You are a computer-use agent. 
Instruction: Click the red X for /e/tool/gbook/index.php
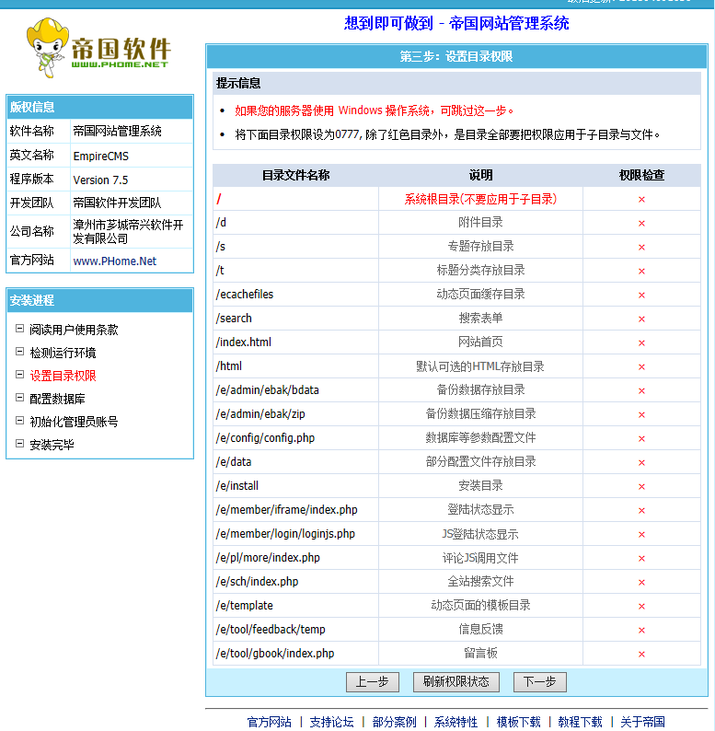(641, 654)
